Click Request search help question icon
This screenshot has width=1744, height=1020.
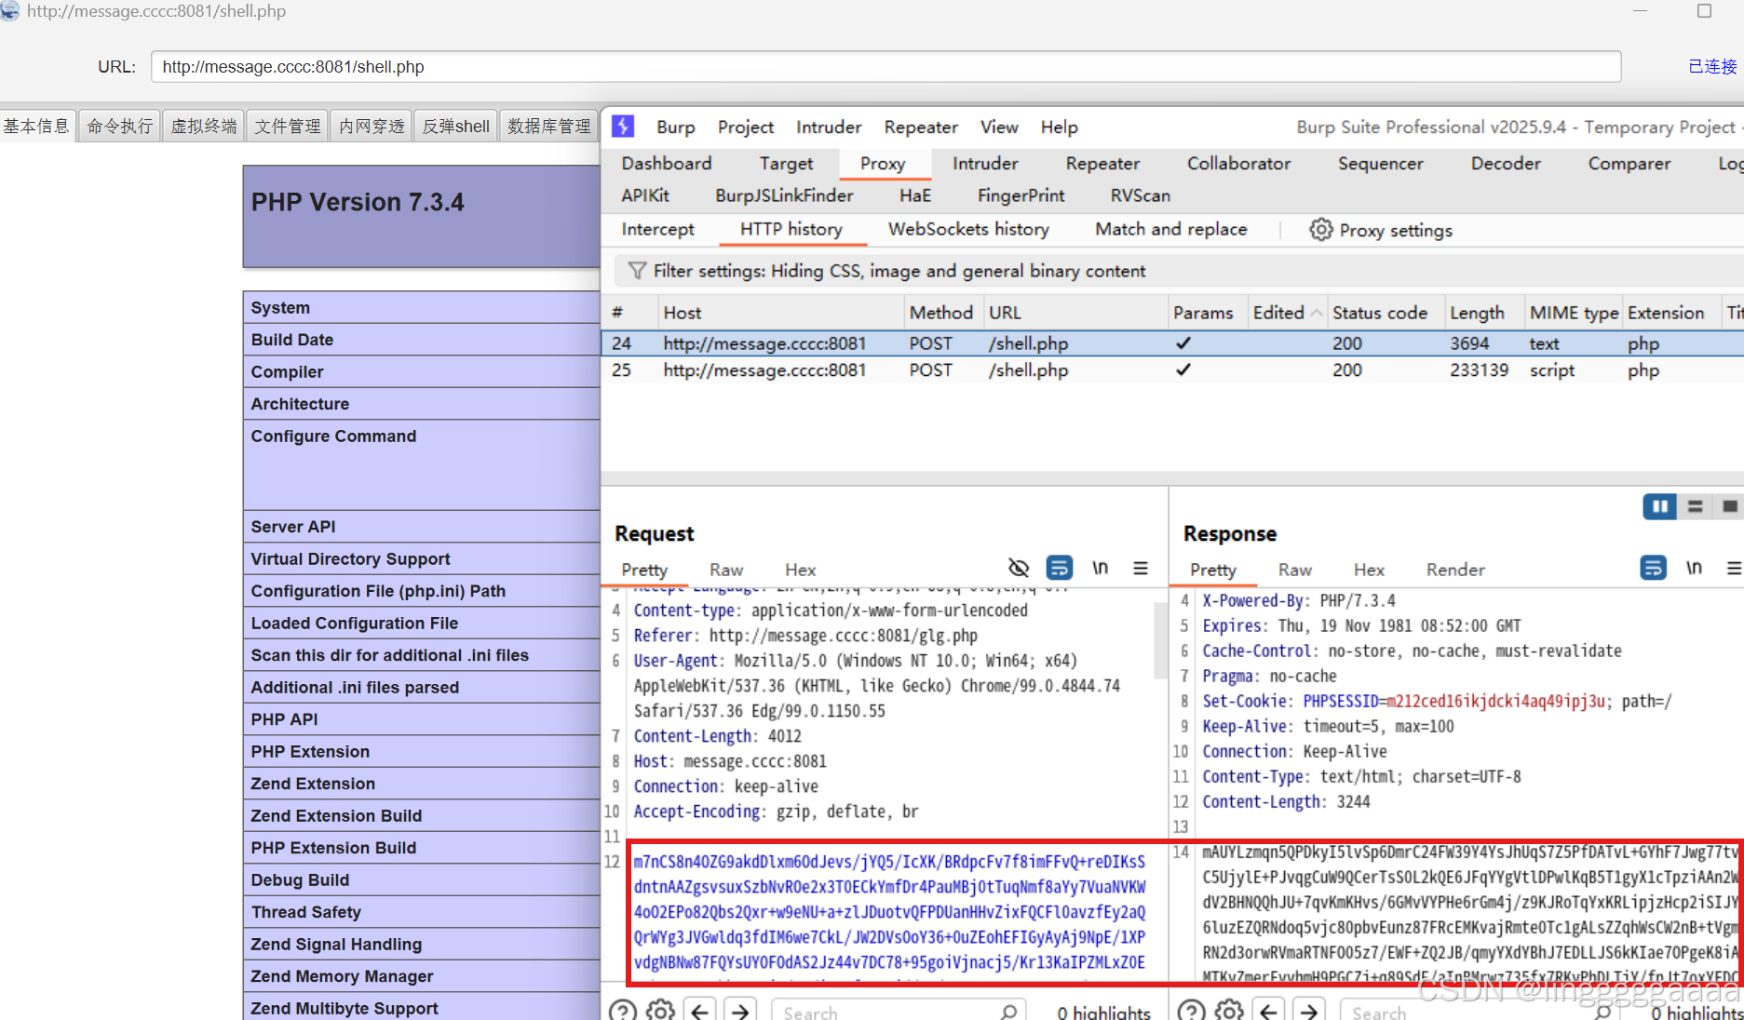click(x=623, y=1011)
